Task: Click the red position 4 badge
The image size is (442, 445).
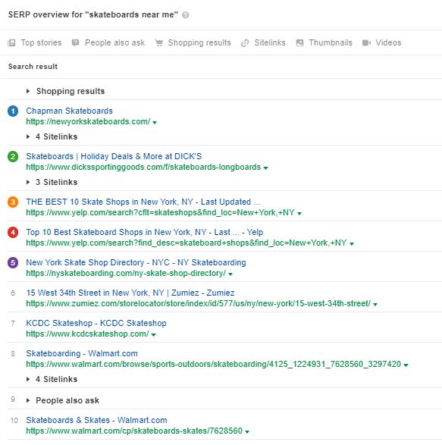Action: 13,233
